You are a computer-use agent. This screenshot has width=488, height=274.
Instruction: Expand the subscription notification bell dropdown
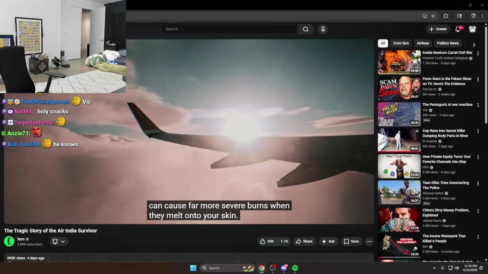click(59, 241)
